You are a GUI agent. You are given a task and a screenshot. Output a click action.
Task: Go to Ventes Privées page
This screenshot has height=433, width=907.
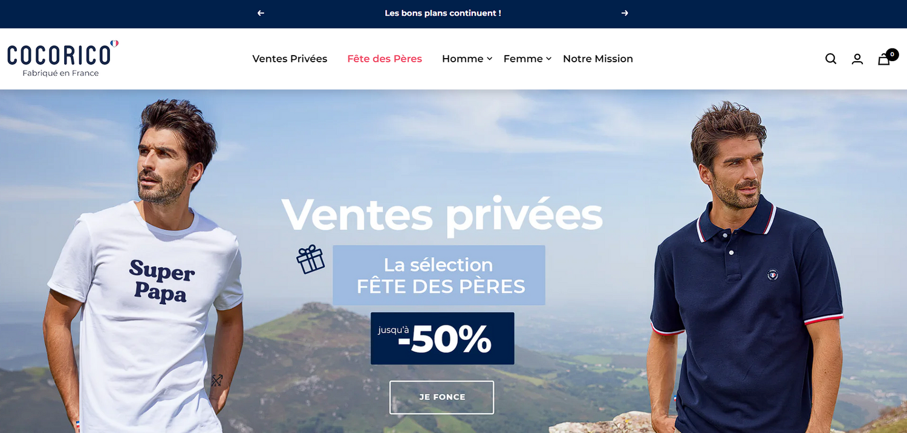pyautogui.click(x=290, y=59)
